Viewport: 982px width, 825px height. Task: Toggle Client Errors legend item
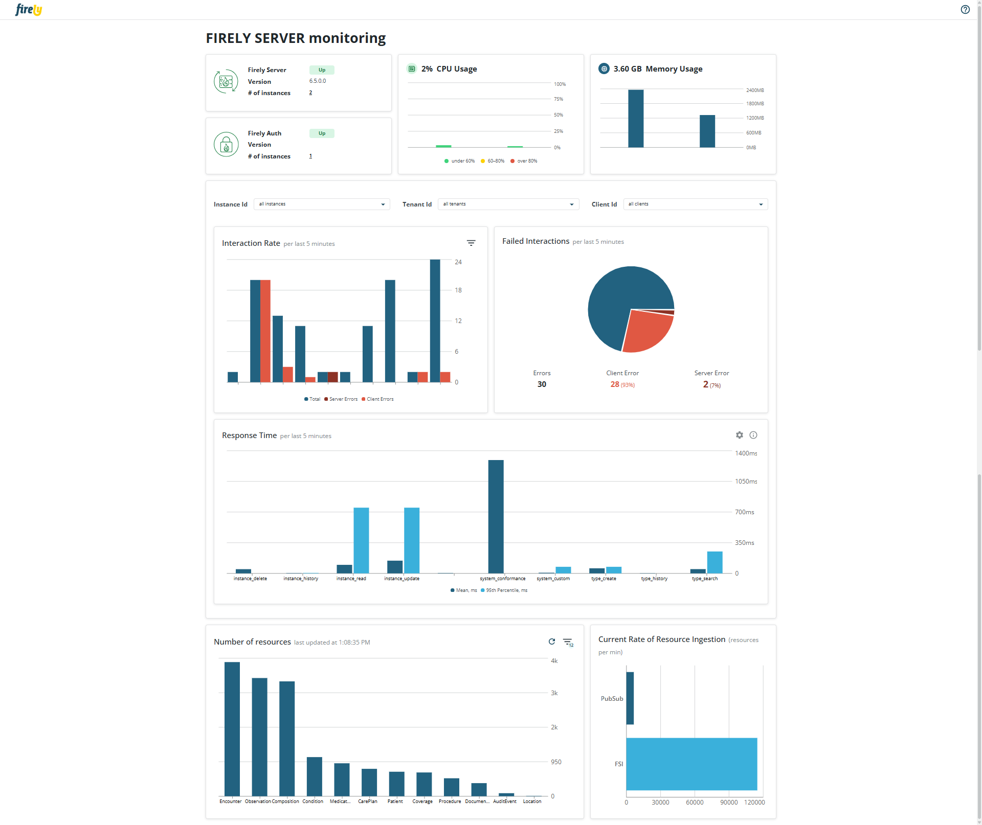(x=377, y=399)
